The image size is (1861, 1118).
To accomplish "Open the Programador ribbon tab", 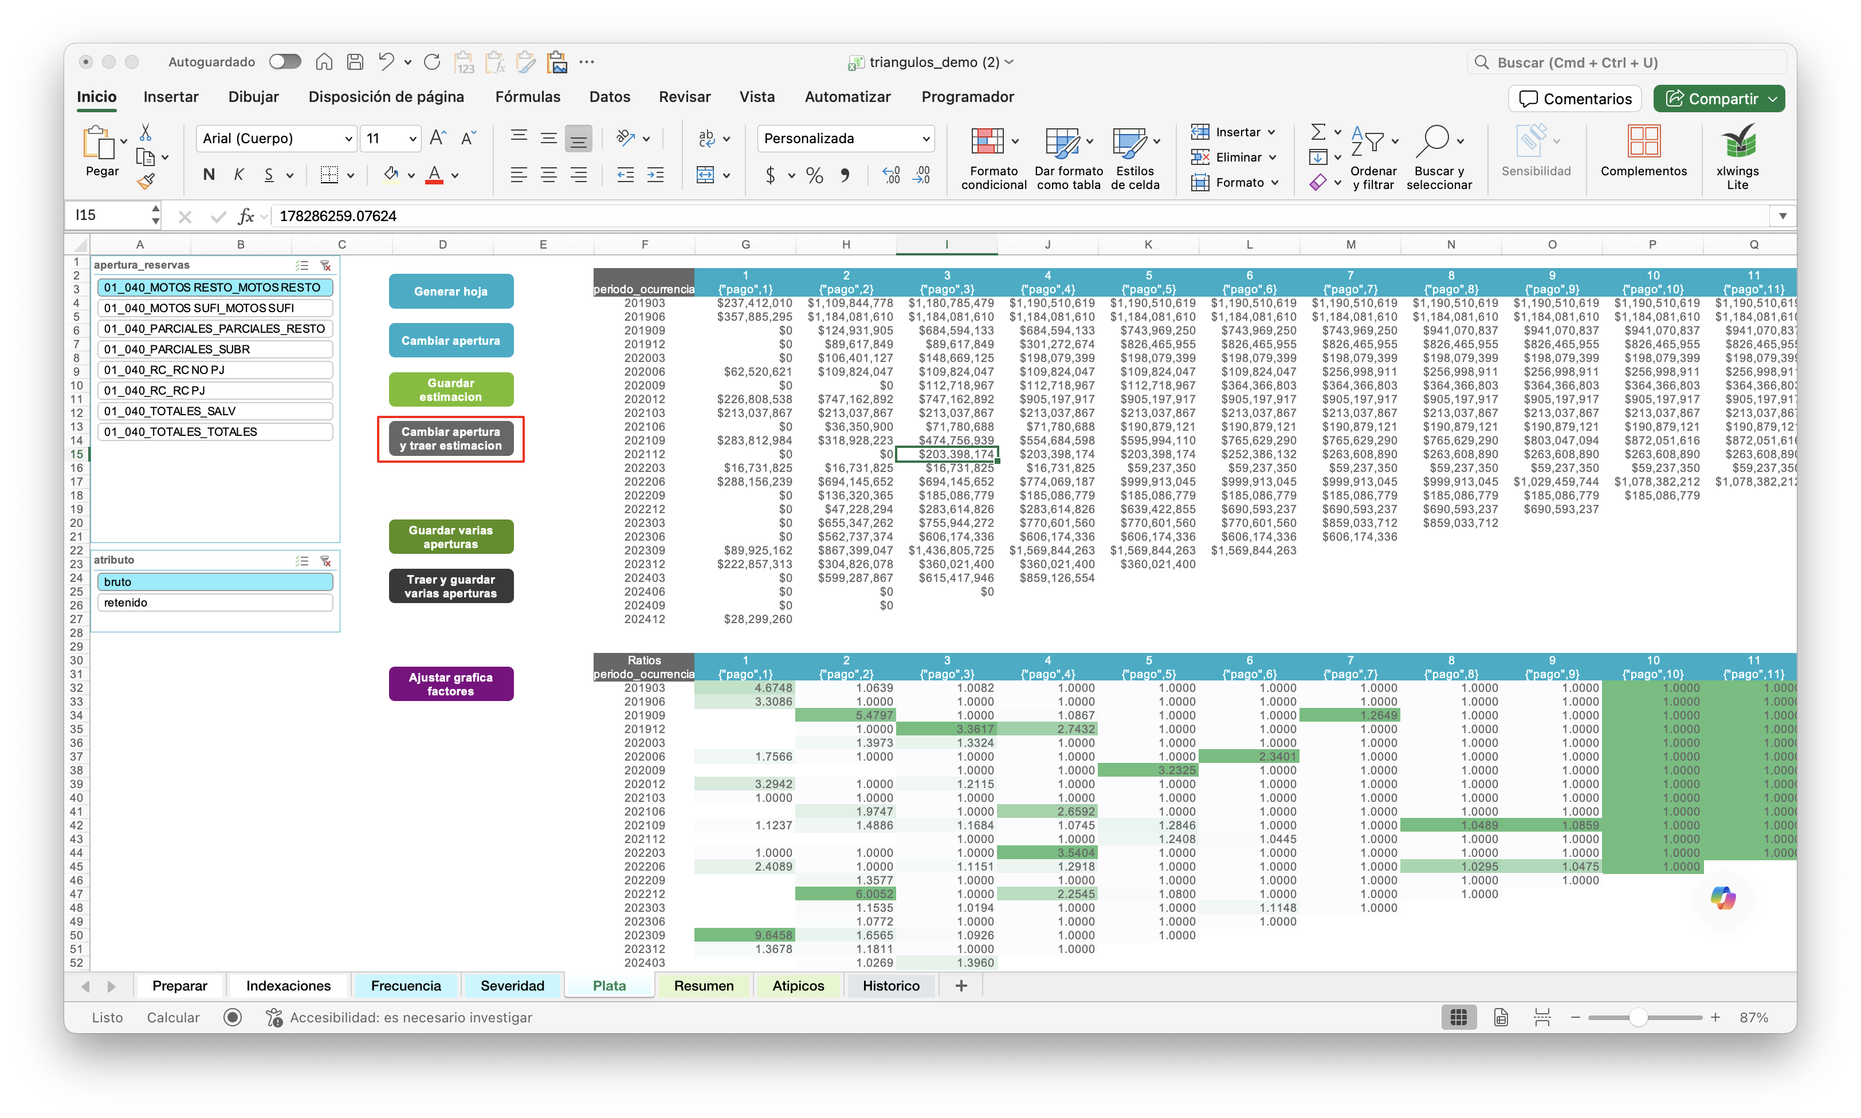I will coord(967,97).
